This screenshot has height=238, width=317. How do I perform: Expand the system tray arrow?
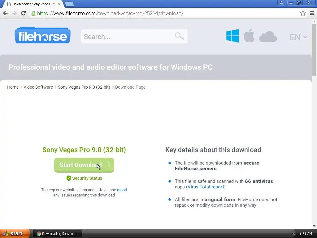click(294, 233)
